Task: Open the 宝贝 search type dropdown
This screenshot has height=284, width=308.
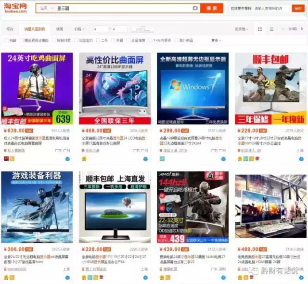Action: [x=46, y=8]
